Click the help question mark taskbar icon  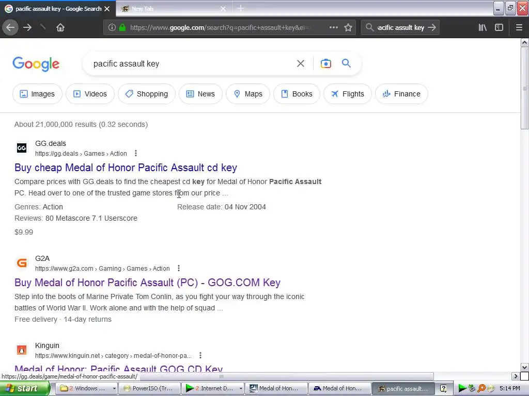pos(443,389)
